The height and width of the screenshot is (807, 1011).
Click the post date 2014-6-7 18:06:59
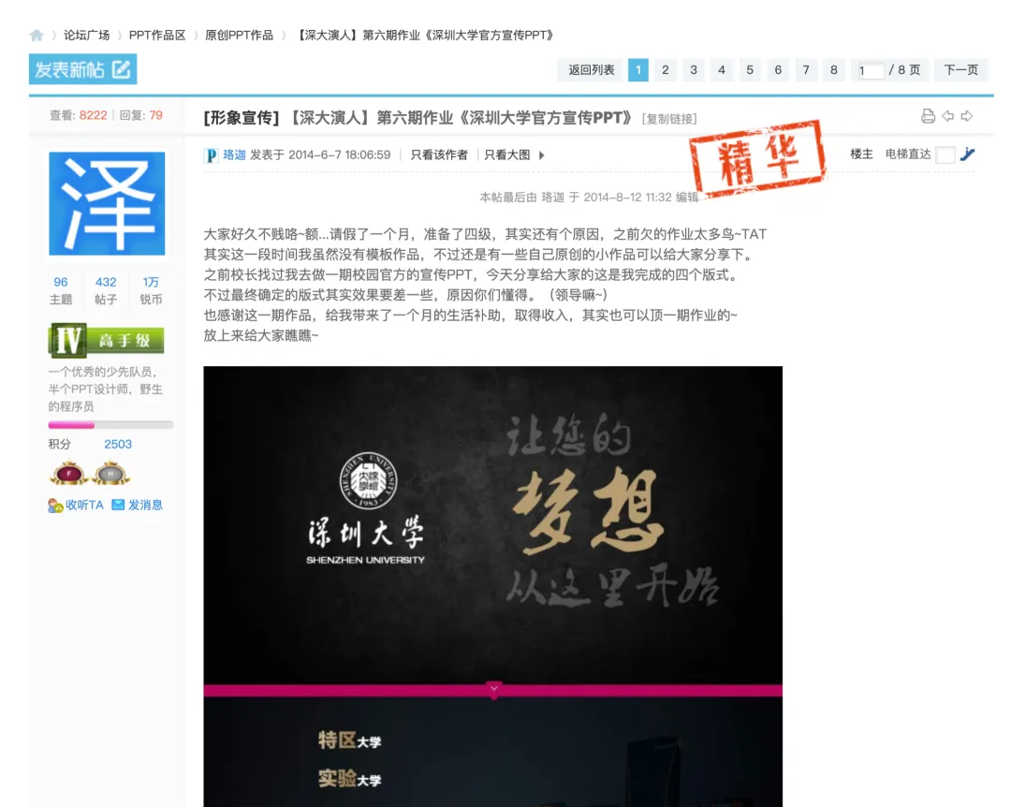[339, 154]
